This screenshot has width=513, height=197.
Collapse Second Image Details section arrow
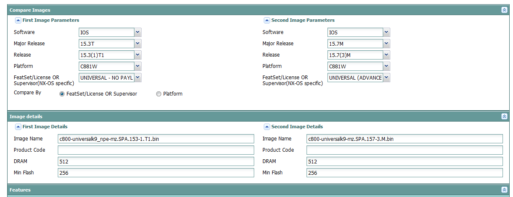click(x=267, y=127)
